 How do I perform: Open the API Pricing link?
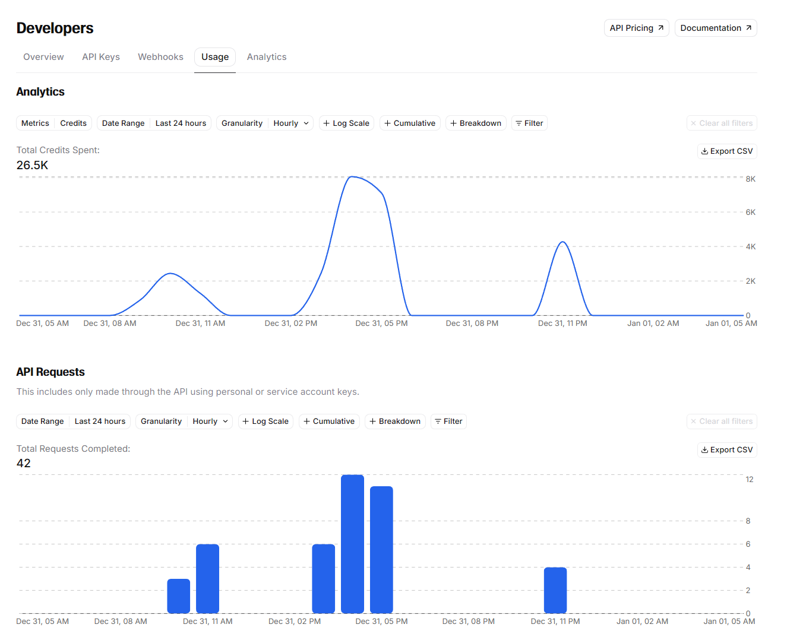click(x=637, y=28)
